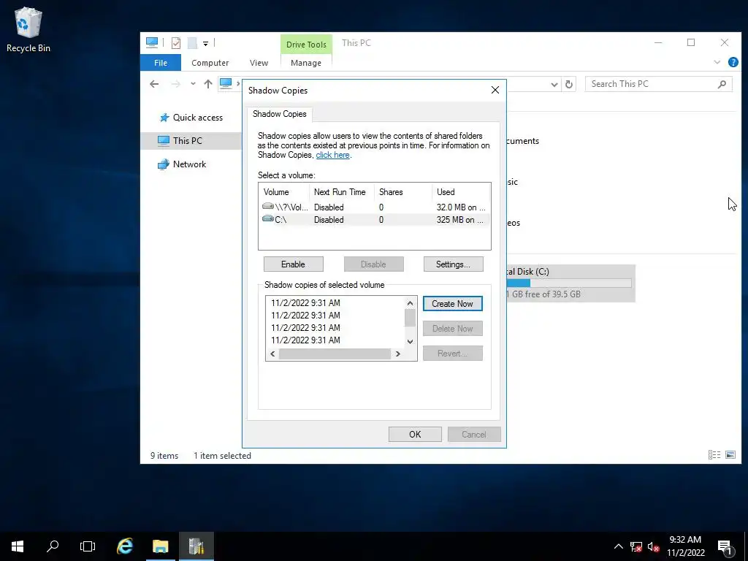The height and width of the screenshot is (561, 748).
Task: Click the Shares column header
Action: (x=402, y=192)
